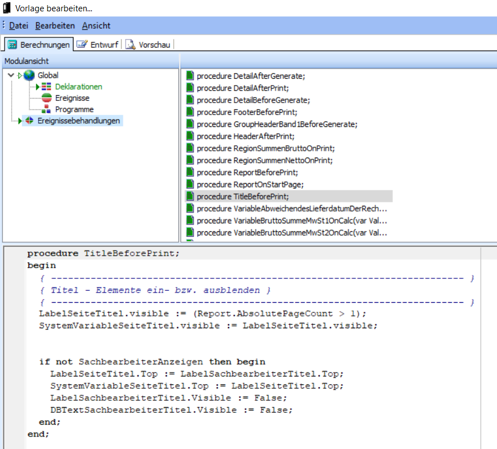Image resolution: width=497 pixels, height=449 pixels.
Task: Click the Berechnungen calculator tab icon
Action: (x=12, y=44)
